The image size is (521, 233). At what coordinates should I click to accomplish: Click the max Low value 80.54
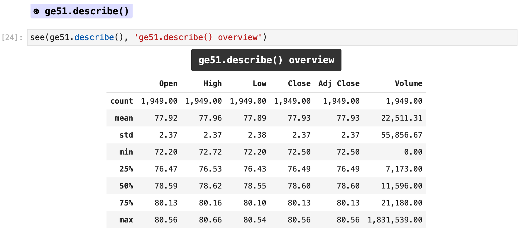[x=255, y=220]
